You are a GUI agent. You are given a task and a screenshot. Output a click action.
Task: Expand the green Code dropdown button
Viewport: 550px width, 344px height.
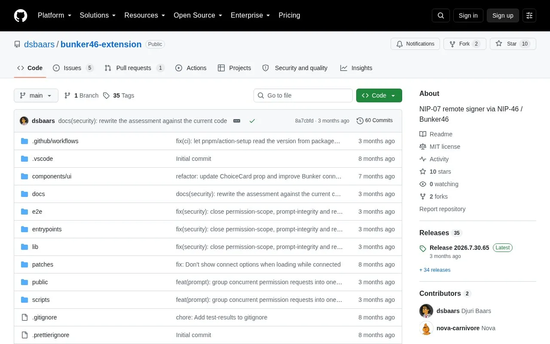[x=379, y=95]
